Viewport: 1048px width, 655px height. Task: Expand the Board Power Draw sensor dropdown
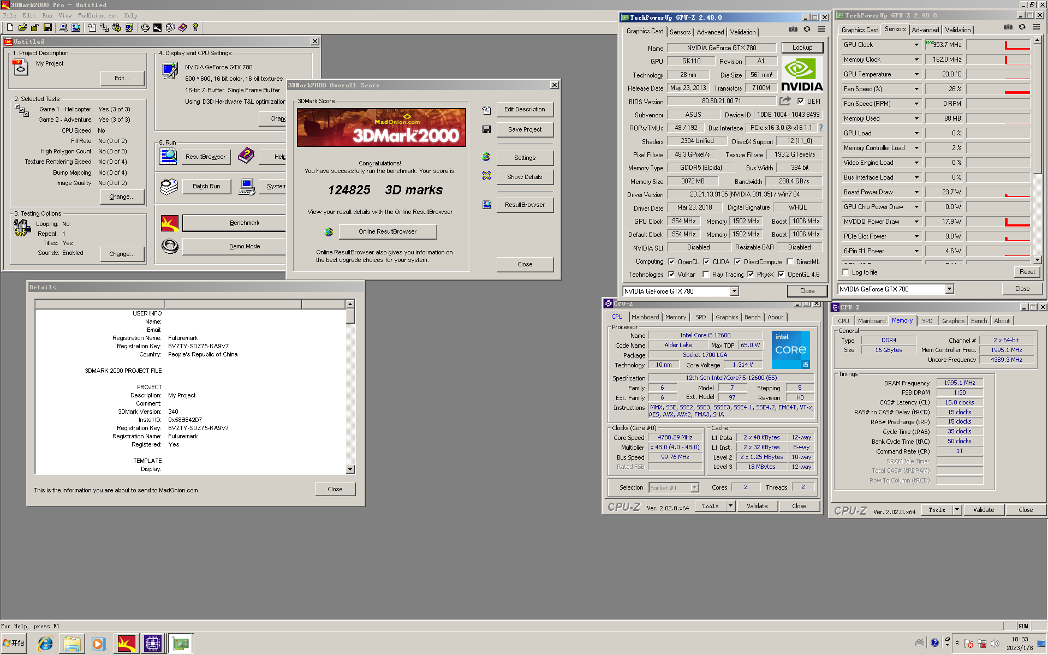coord(916,192)
